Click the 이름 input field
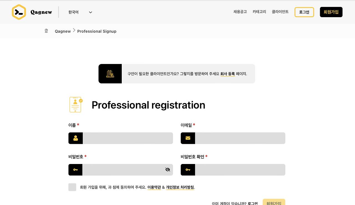The image size is (355, 205). click(x=128, y=138)
